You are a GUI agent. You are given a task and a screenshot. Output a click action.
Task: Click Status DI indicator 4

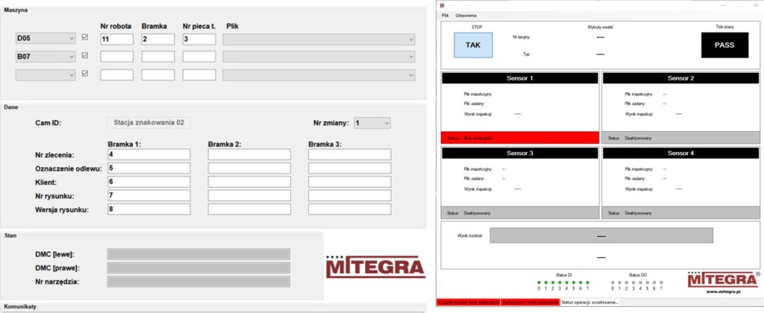click(567, 282)
